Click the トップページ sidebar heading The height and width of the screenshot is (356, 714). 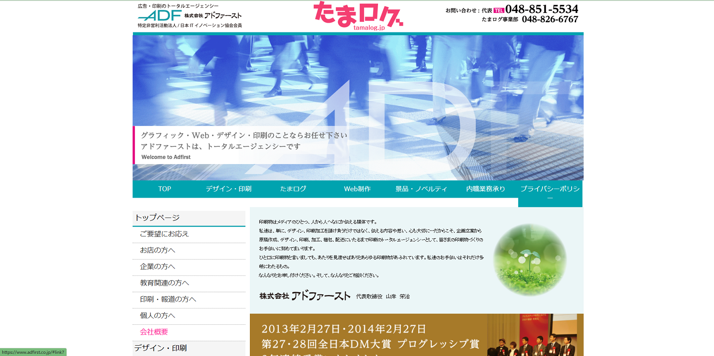(x=189, y=218)
